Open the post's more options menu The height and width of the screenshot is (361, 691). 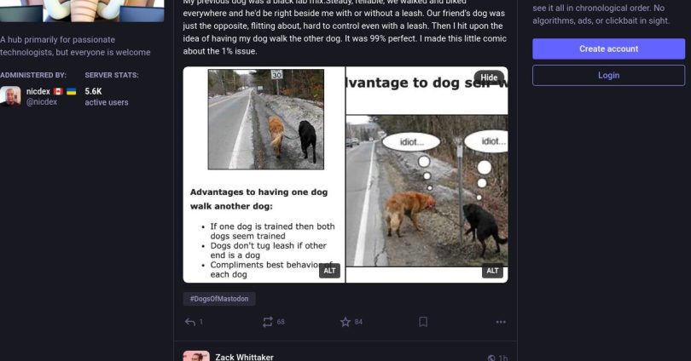[x=501, y=322]
